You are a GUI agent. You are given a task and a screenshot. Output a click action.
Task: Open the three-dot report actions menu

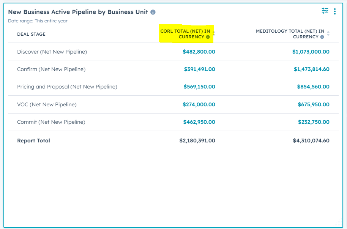334,11
